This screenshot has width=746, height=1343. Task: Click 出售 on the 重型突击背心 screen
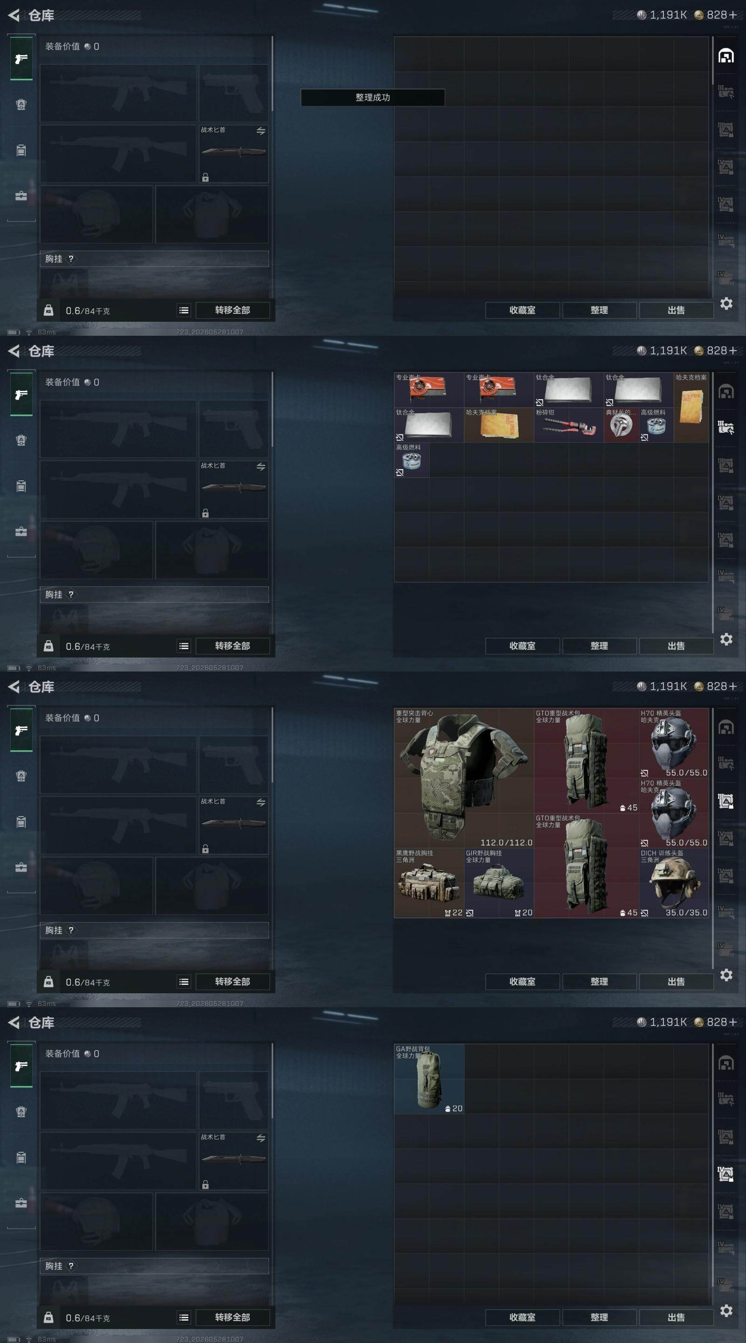pos(676,982)
